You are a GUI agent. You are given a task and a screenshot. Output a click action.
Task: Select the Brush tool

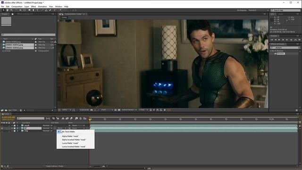coord(42,10)
